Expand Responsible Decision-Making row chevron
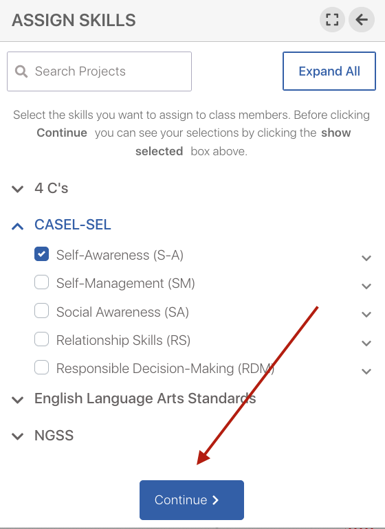The height and width of the screenshot is (529, 385). tap(366, 372)
